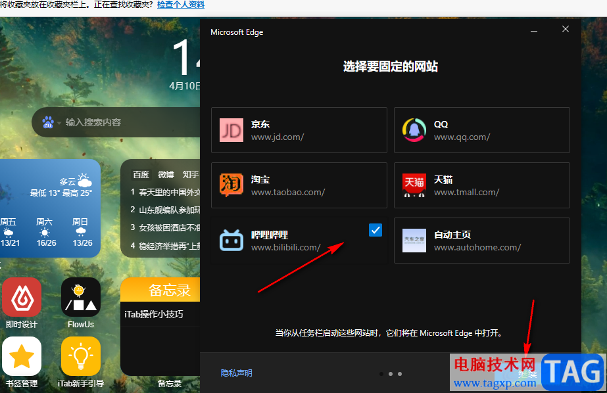Click the 继续 continue button
Viewport: 607px width, 393px height.
(527, 374)
